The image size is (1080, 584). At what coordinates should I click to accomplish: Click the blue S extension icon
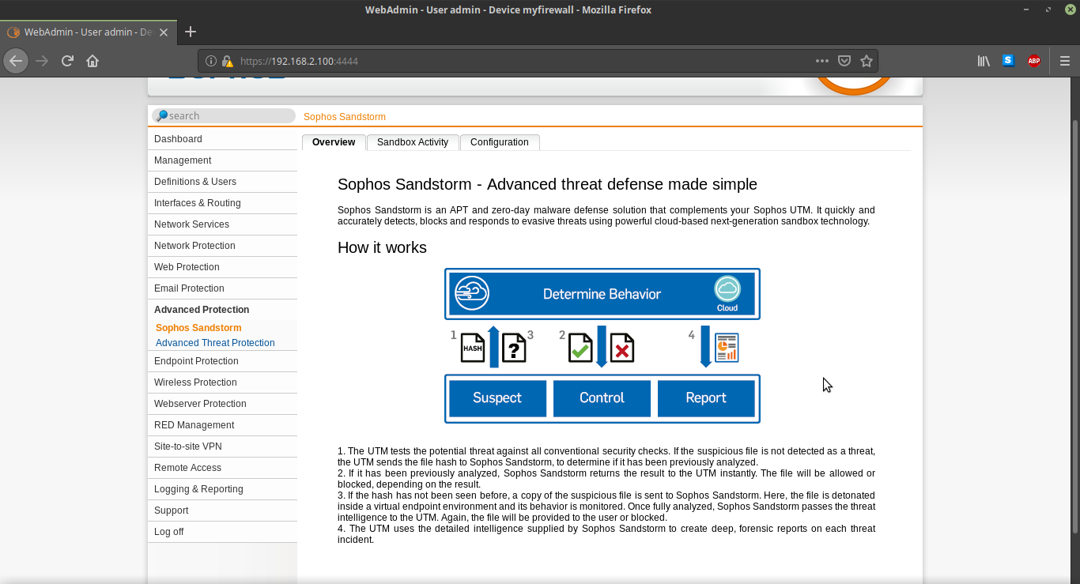point(1008,60)
